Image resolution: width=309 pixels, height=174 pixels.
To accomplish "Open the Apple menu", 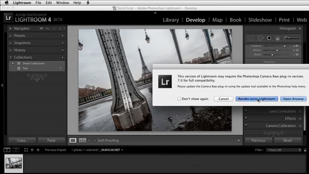I will click(x=7, y=3).
